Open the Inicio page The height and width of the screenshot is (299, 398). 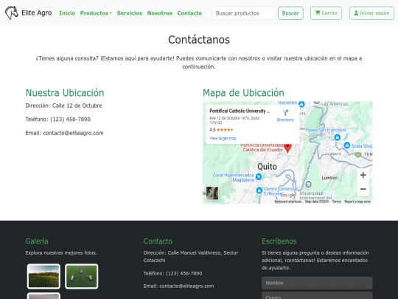(67, 13)
